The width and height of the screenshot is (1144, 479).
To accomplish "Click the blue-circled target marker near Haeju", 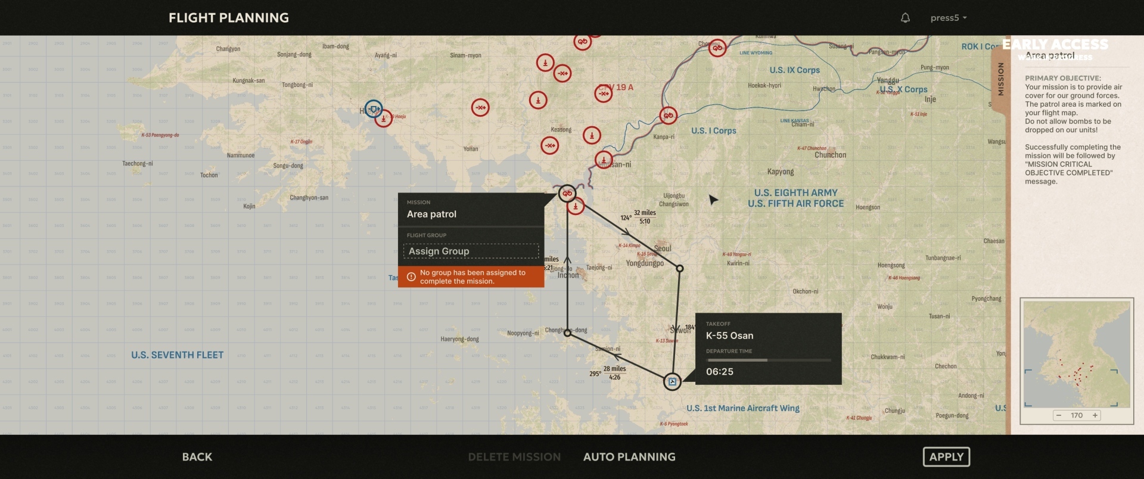I will 374,109.
